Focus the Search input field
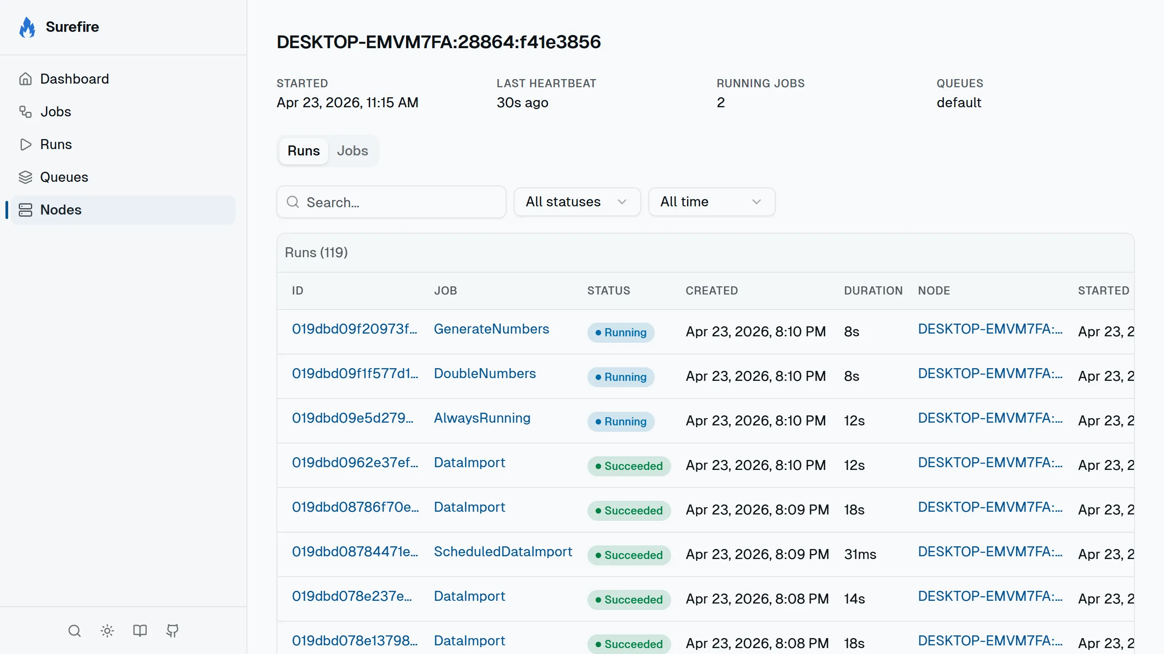This screenshot has height=654, width=1164. point(391,202)
